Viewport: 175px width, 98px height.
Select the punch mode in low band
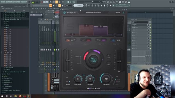click(x=73, y=40)
